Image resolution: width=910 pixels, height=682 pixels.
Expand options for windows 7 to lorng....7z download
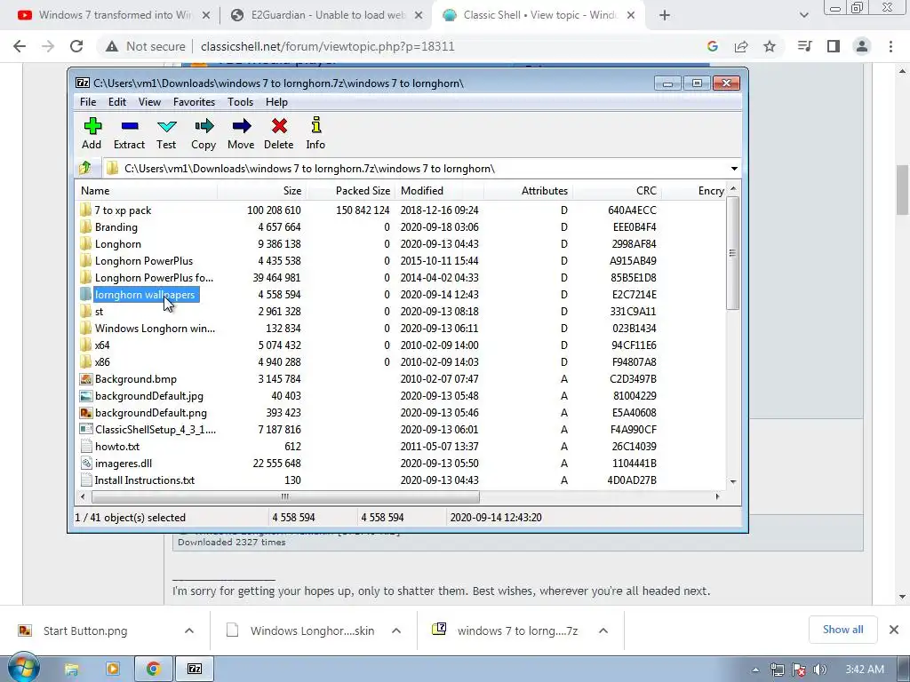tap(603, 630)
